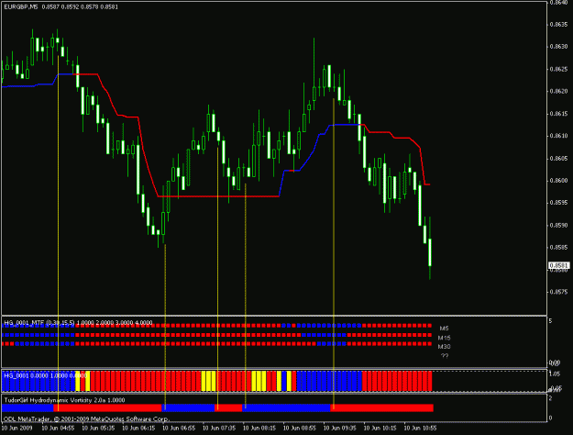The image size is (573, 435).
Task: Click the 1.05 scale value of HG_0001 panel
Action: click(555, 374)
